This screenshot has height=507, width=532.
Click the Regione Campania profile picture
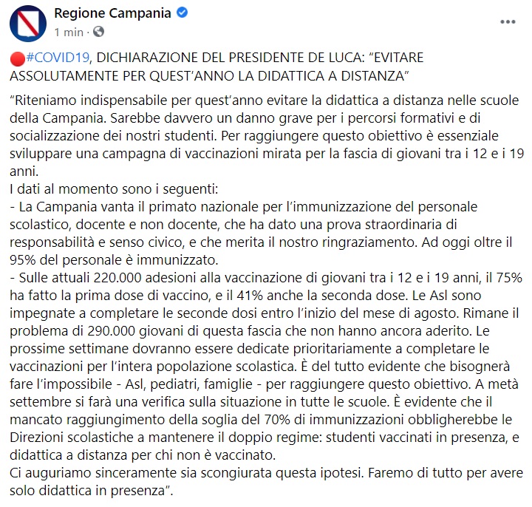click(x=27, y=22)
